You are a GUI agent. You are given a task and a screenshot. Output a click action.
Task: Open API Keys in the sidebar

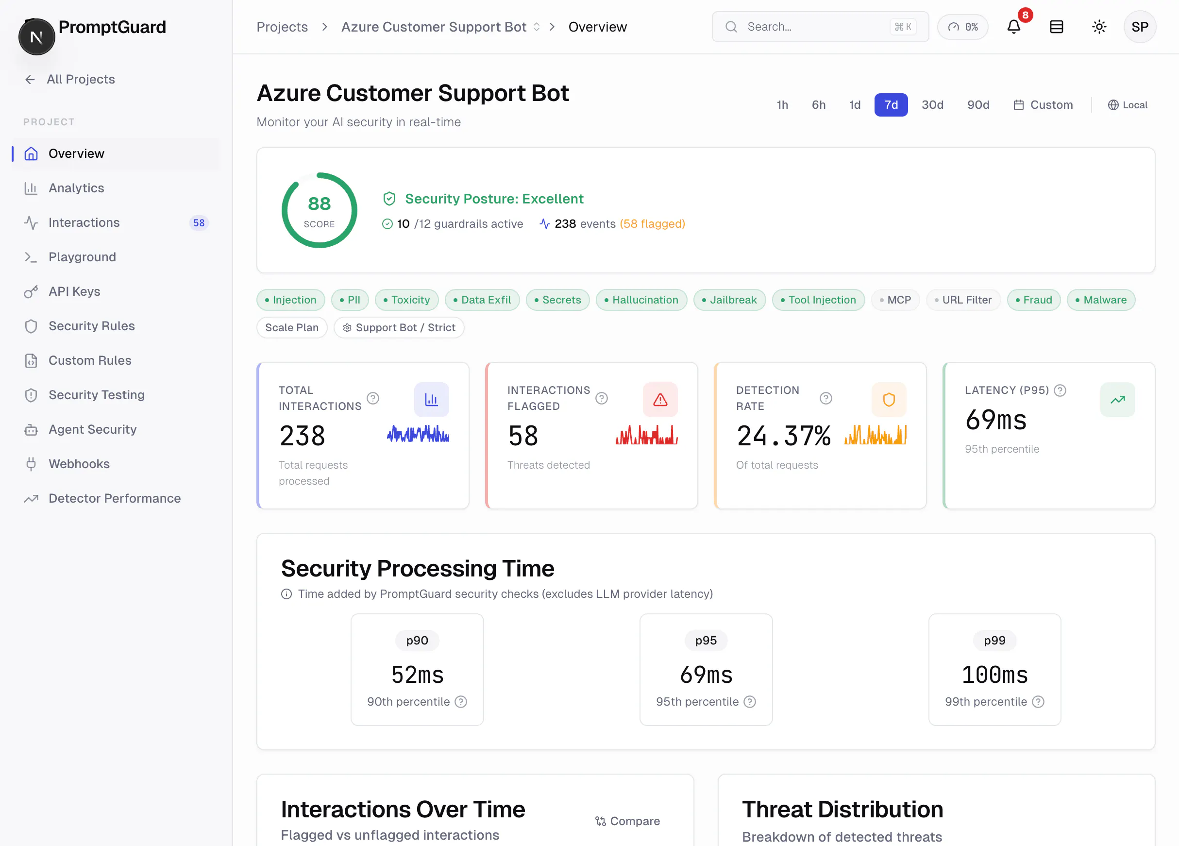116,291
